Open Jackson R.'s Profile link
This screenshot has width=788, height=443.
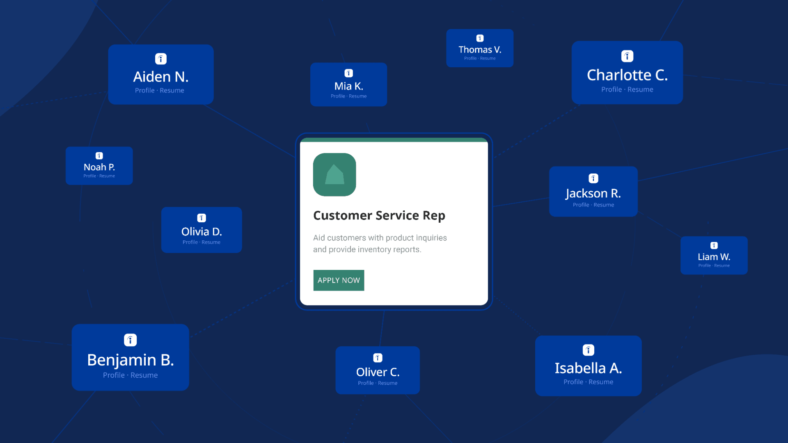tap(581, 205)
